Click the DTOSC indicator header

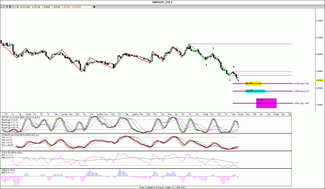tap(21, 117)
